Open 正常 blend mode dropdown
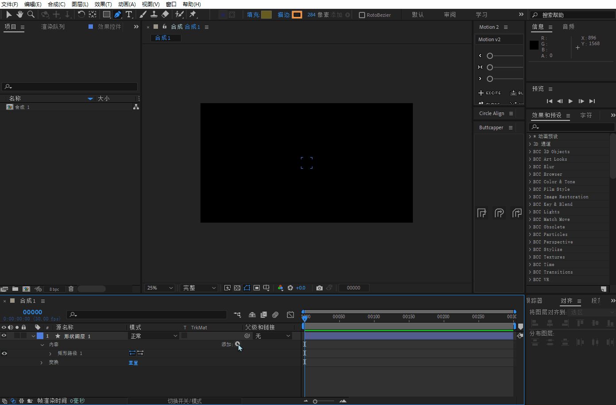 [x=154, y=336]
